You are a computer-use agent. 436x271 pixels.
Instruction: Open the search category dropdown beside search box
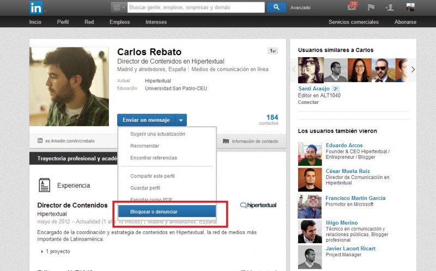(119, 8)
